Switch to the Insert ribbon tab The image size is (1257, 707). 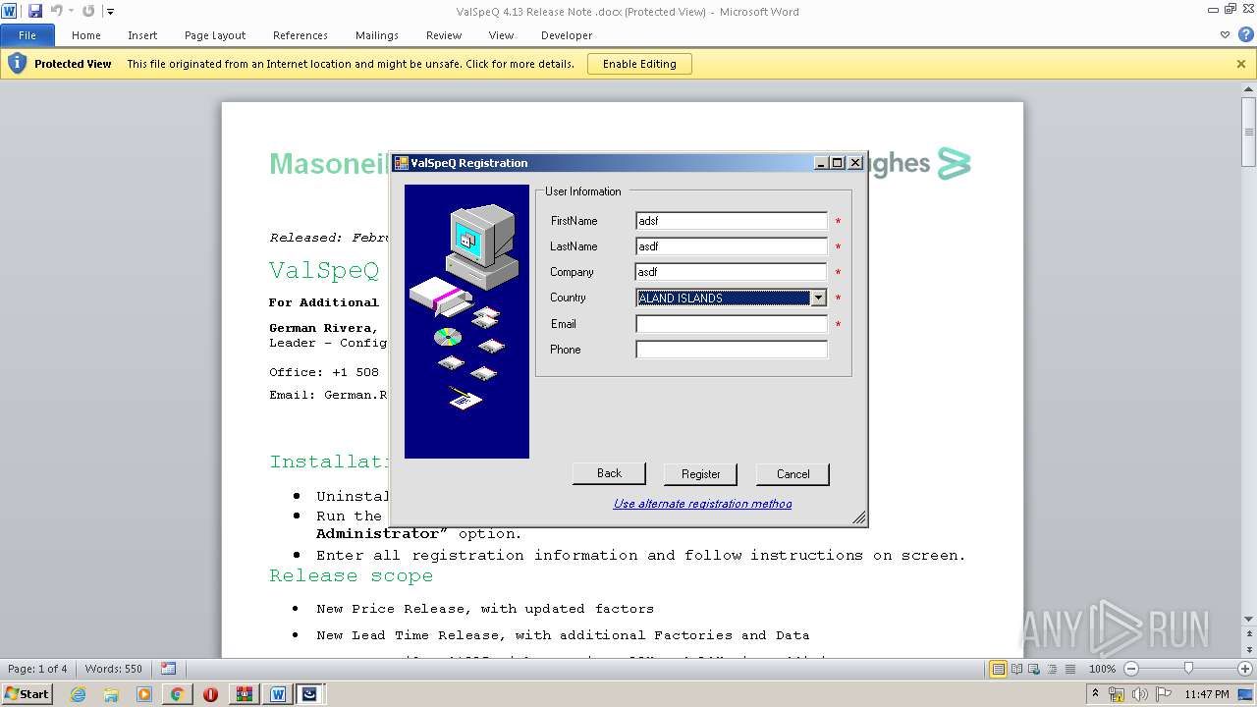tap(142, 35)
